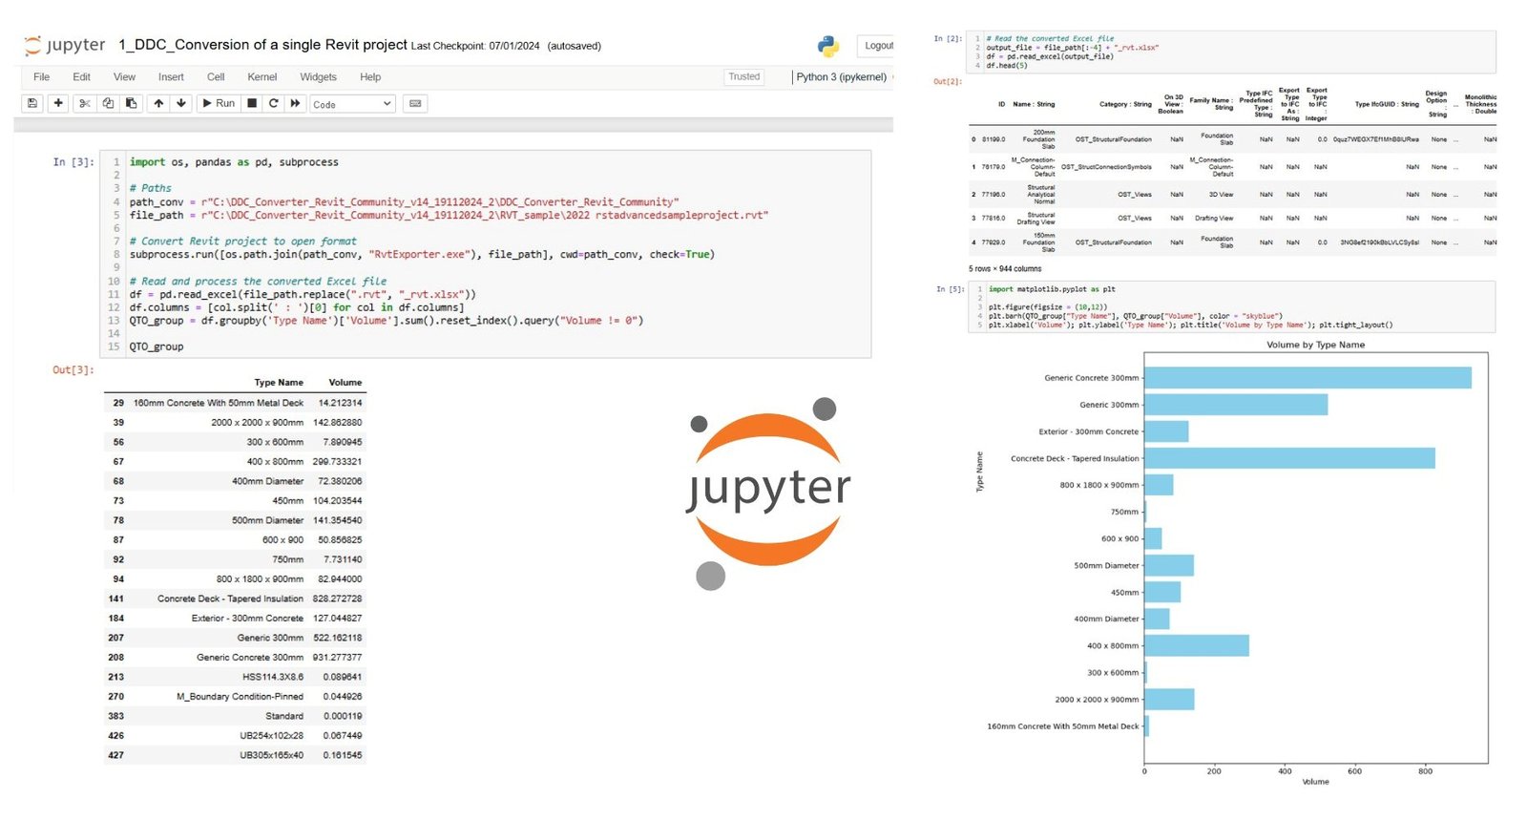Click the Category : String column header

click(x=1125, y=104)
